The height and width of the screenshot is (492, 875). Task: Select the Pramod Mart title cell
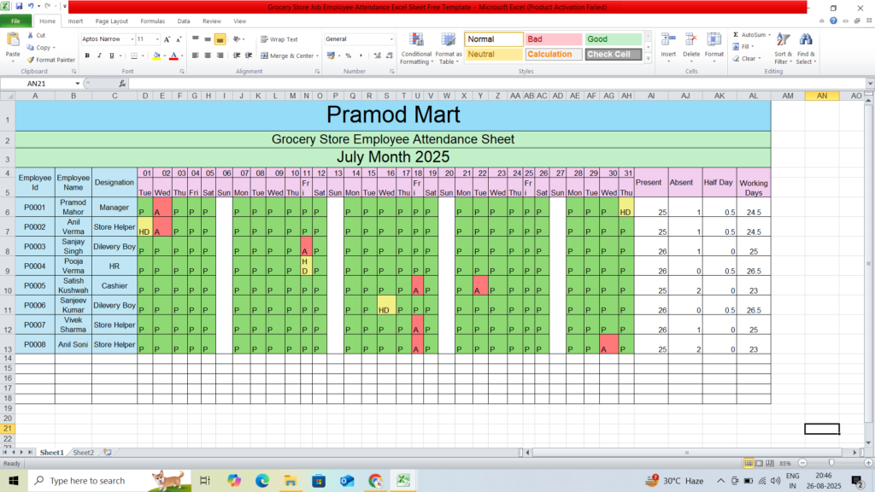pyautogui.click(x=392, y=114)
